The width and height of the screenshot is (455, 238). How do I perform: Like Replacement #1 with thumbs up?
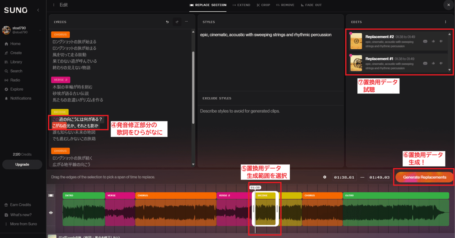point(433,63)
